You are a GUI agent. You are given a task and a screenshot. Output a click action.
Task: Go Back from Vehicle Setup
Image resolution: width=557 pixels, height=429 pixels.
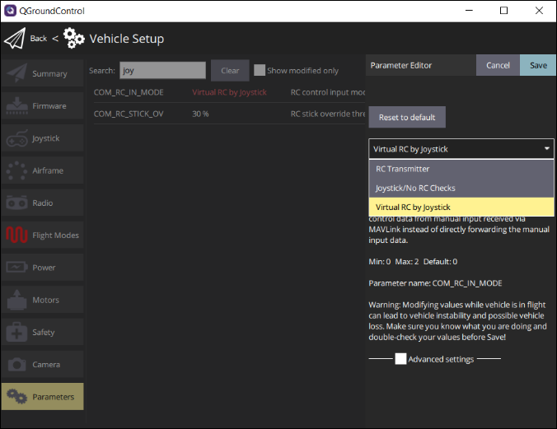pyautogui.click(x=39, y=39)
